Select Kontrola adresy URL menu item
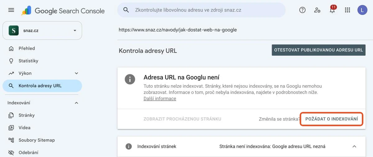The image size is (373, 157). pos(42,86)
